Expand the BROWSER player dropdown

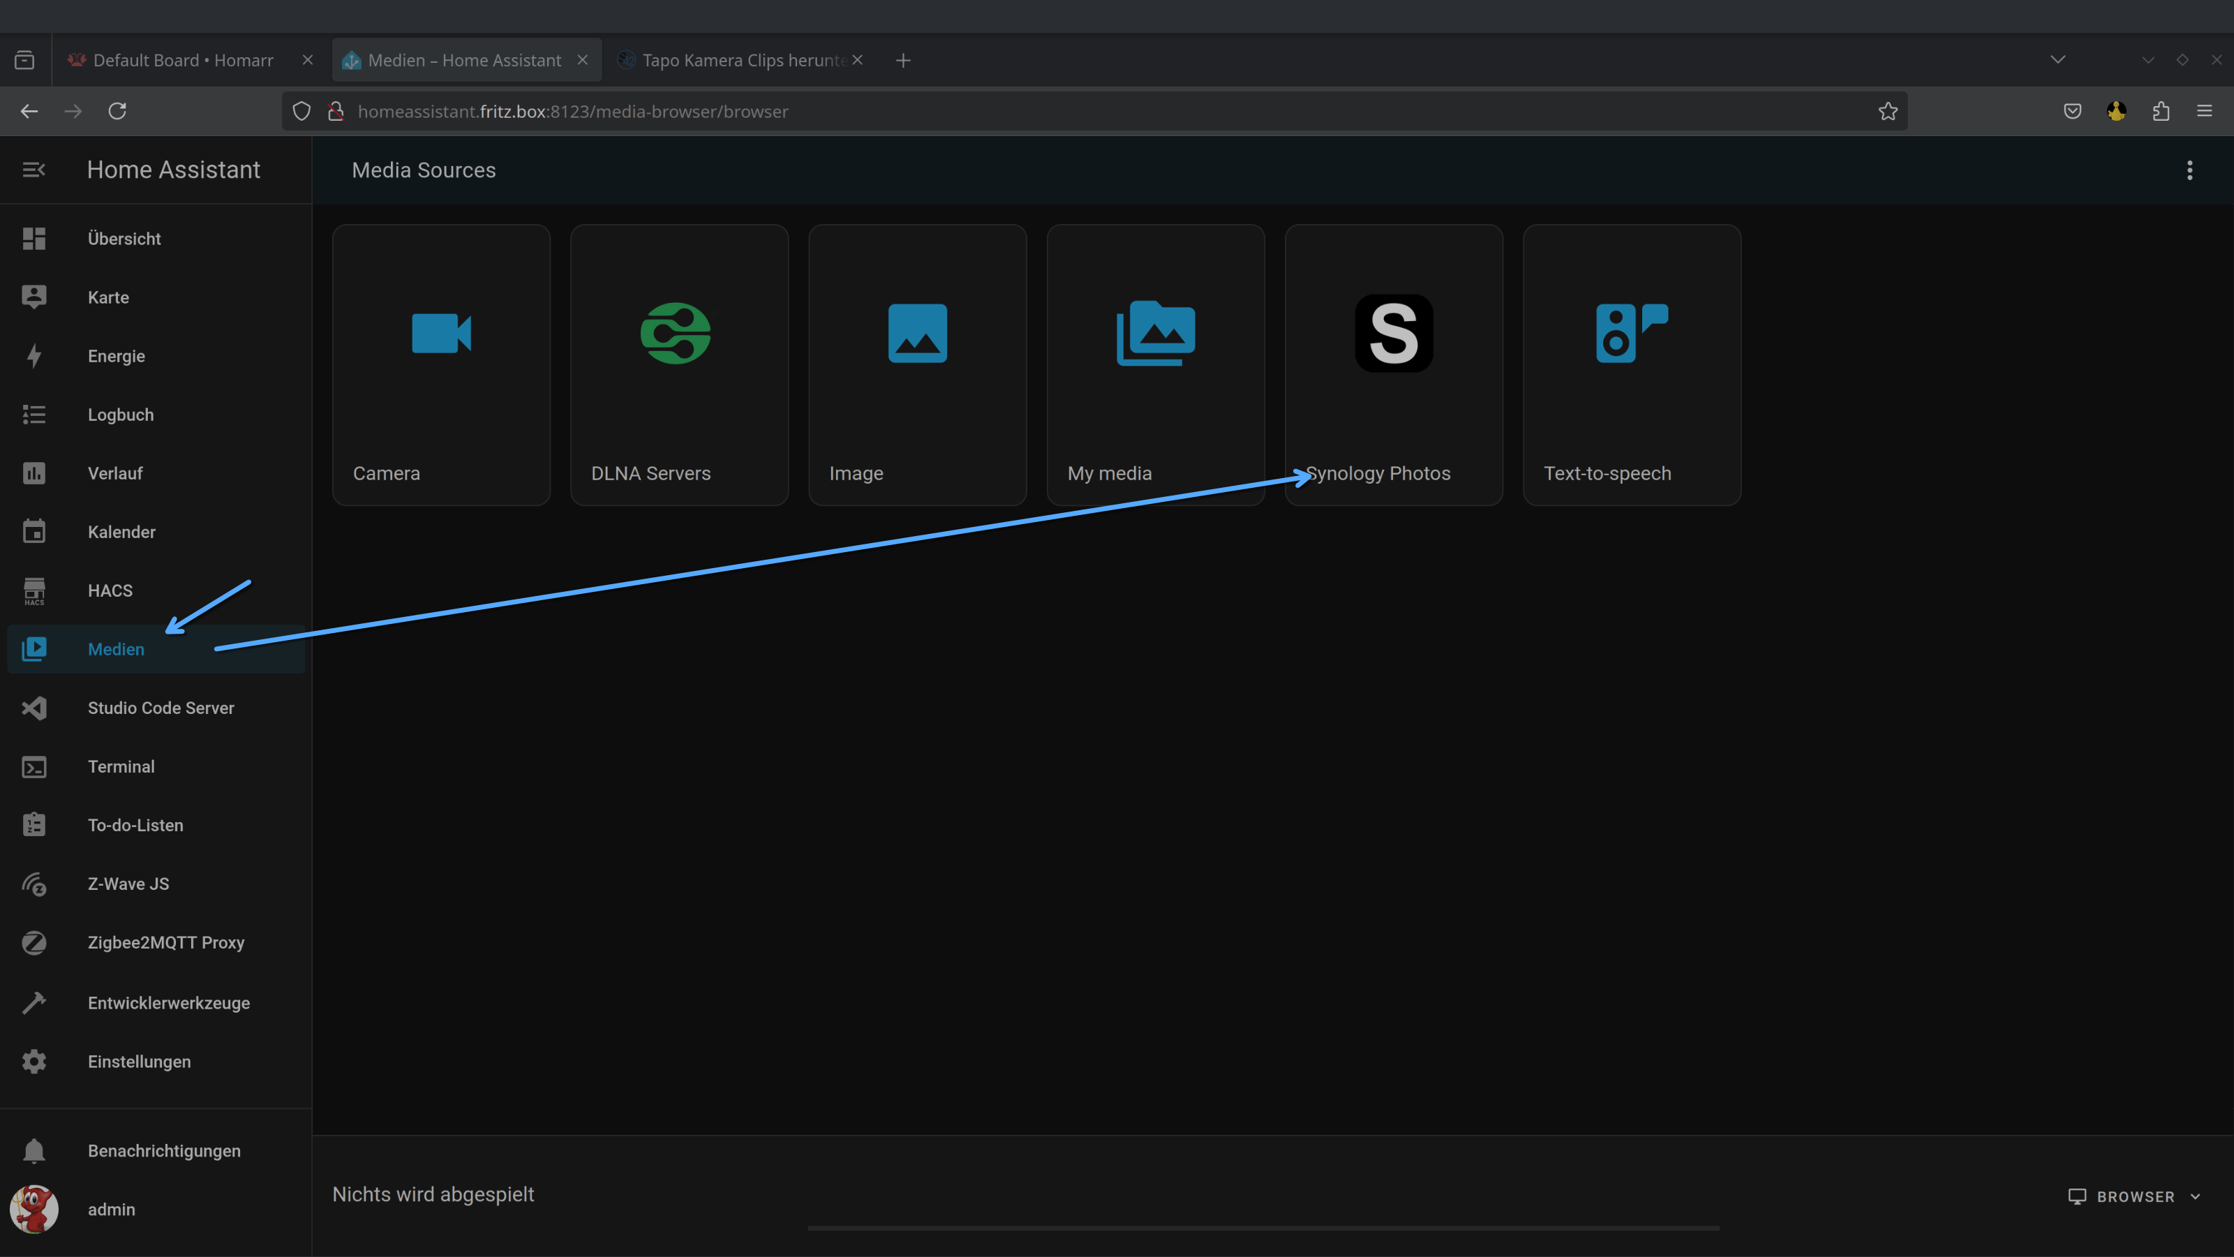coord(2134,1196)
